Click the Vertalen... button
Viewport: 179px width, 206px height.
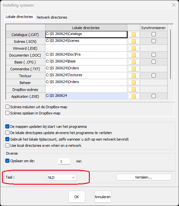(x=144, y=177)
